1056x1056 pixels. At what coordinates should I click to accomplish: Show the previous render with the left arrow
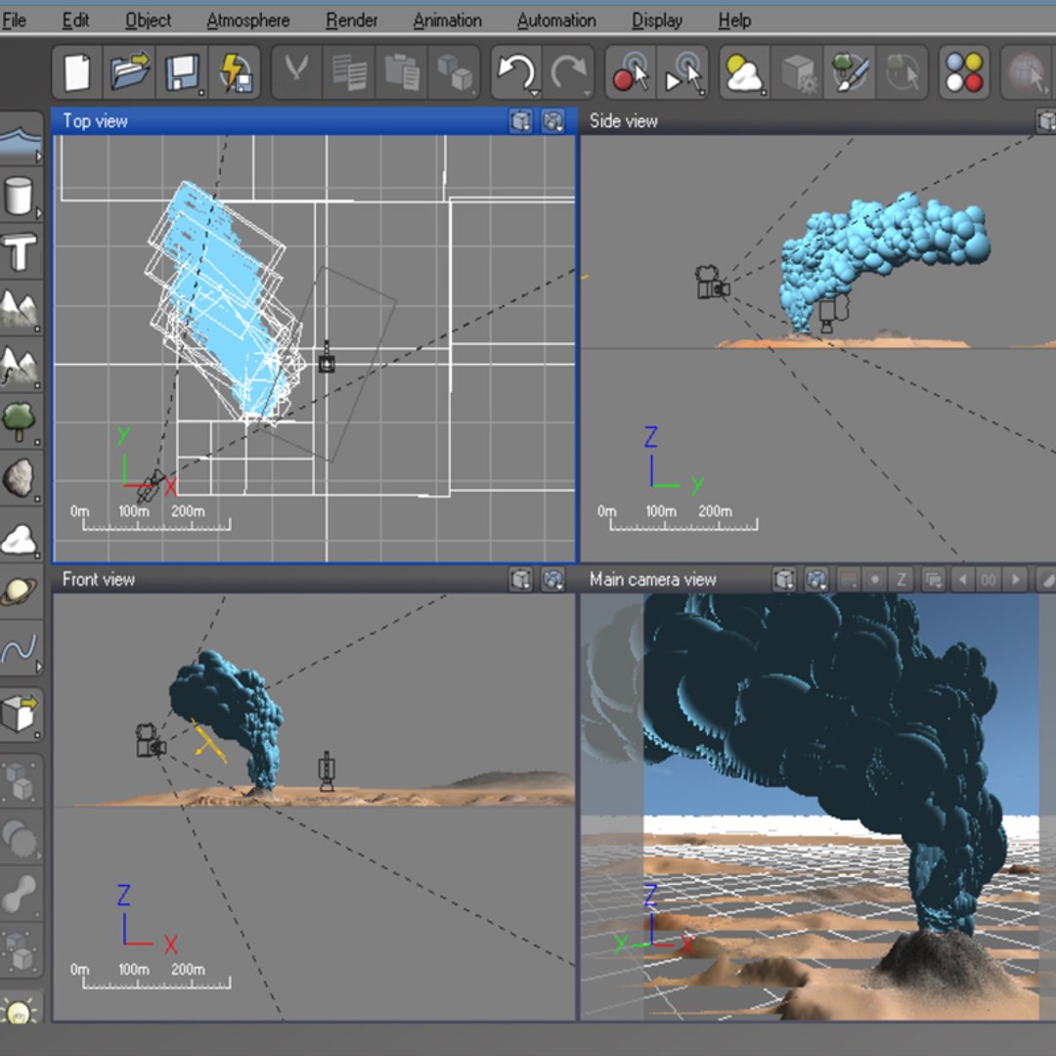coord(962,579)
